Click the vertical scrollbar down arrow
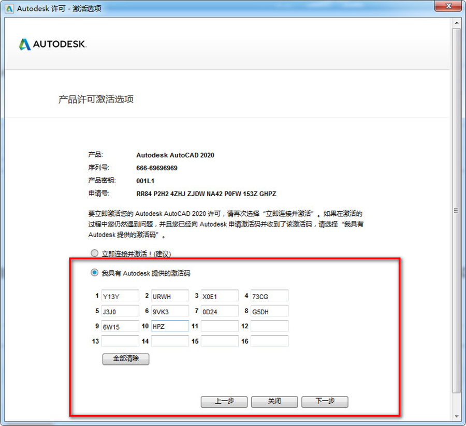The image size is (466, 426). [x=457, y=417]
